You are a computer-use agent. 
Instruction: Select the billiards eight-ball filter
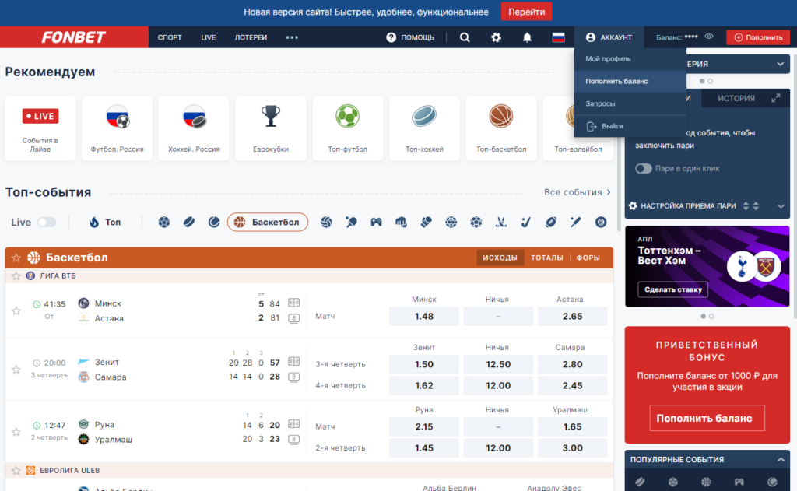601,222
